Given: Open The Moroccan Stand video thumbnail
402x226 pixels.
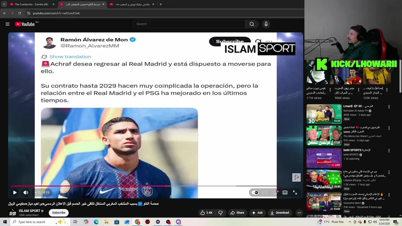Looking at the screenshot, I should tap(324, 136).
